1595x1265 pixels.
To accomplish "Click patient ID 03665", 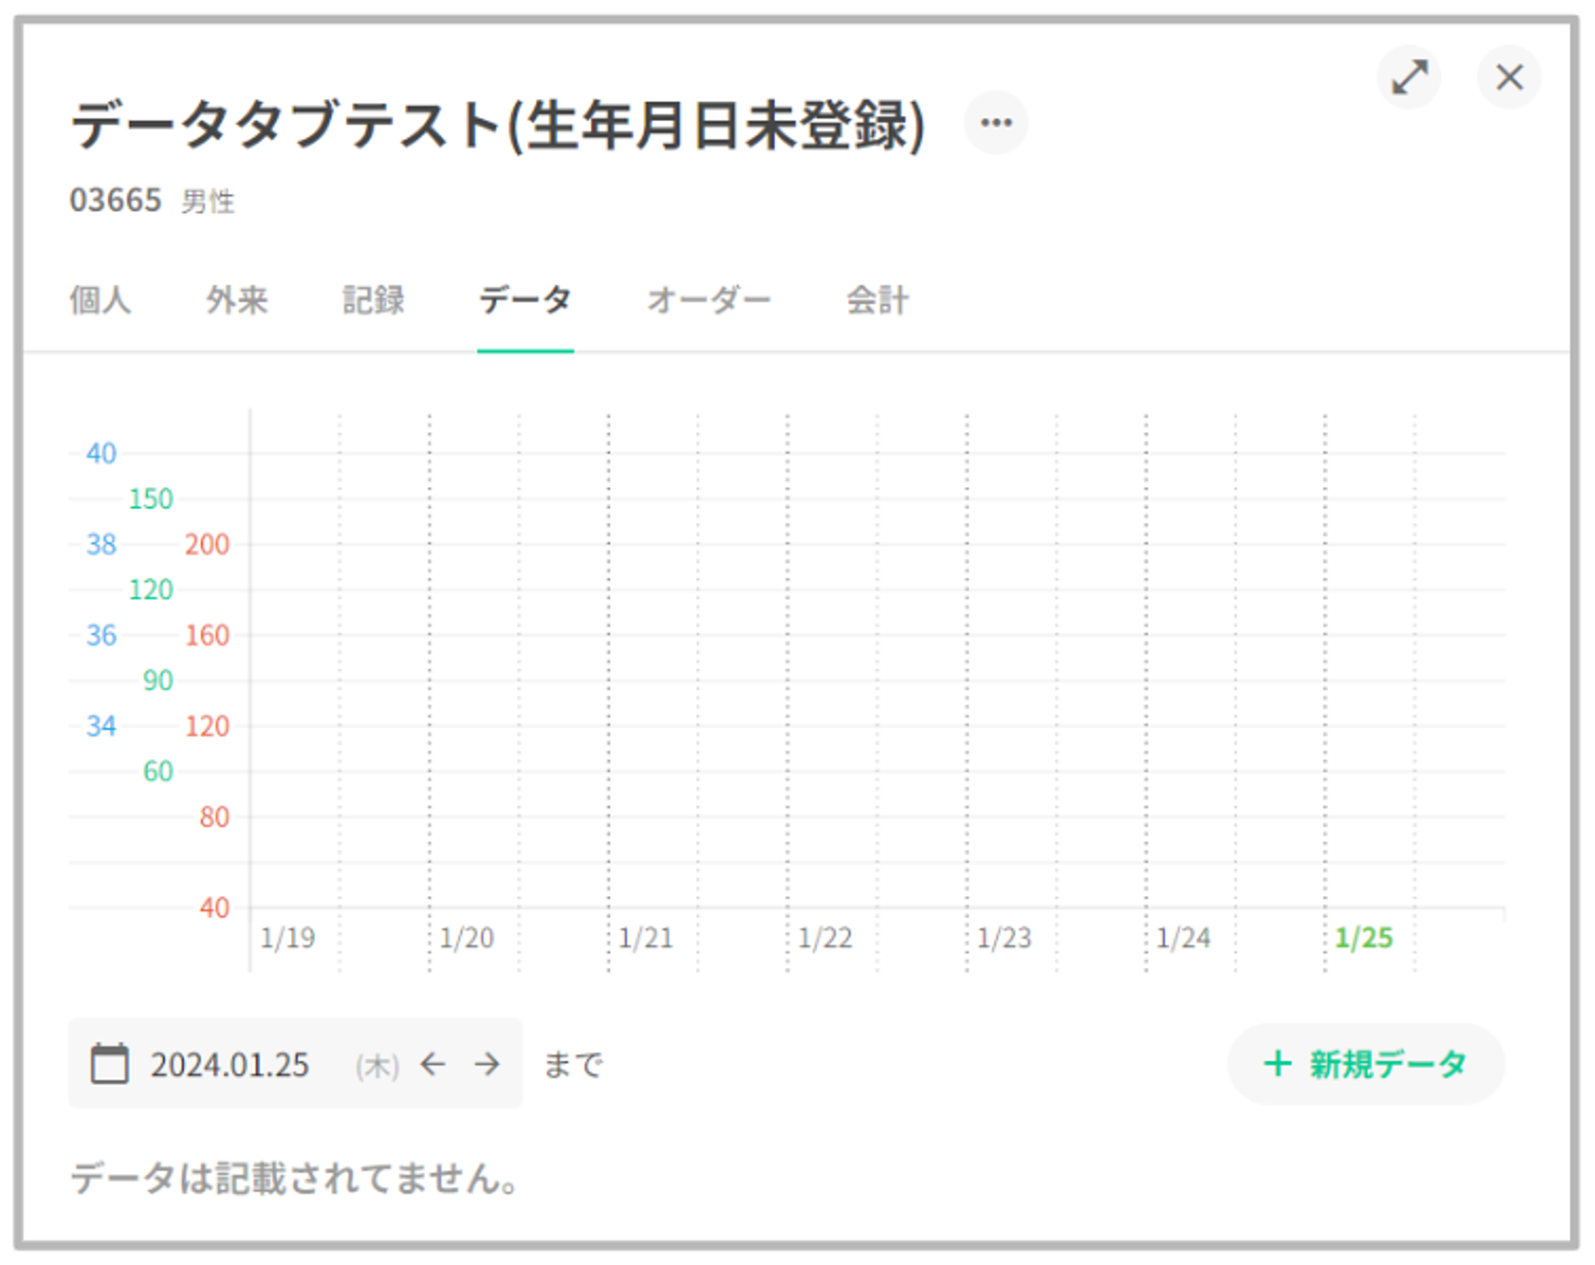I will [x=116, y=200].
